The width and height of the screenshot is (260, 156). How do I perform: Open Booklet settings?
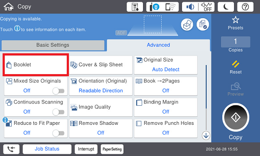(x=36, y=65)
